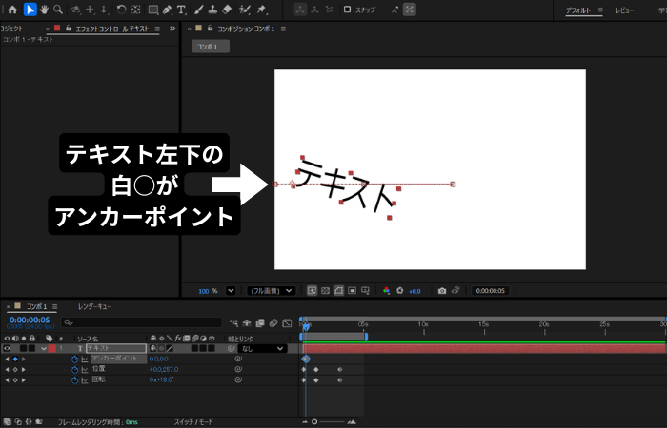Click the red label color of テキスト layer
This screenshot has width=667, height=428.
(51, 349)
